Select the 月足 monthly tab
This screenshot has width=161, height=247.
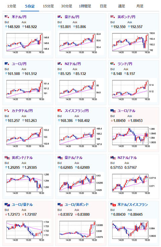(x=140, y=6)
